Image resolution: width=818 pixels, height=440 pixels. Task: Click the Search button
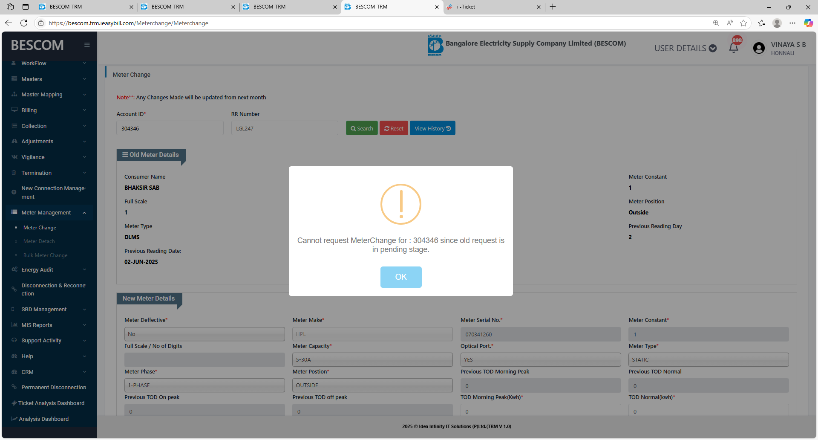(x=362, y=128)
